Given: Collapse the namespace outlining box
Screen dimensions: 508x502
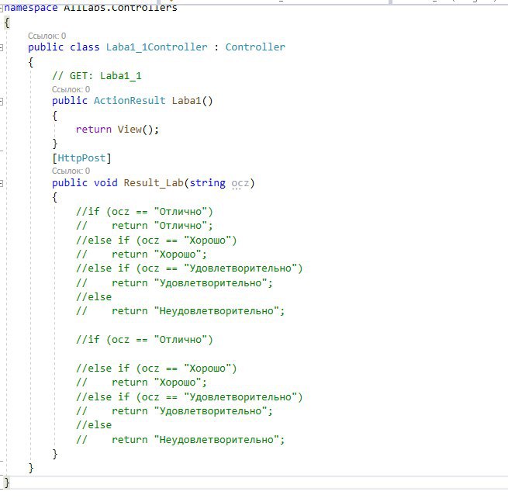Looking at the screenshot, I should coord(2,8).
